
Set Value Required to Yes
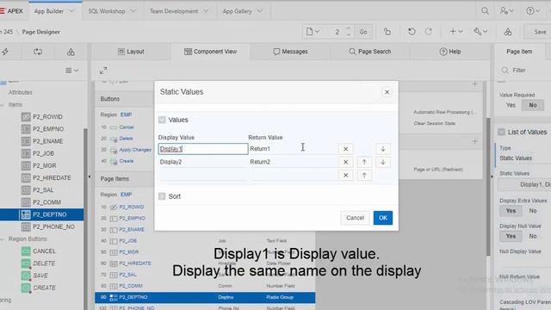click(x=511, y=105)
